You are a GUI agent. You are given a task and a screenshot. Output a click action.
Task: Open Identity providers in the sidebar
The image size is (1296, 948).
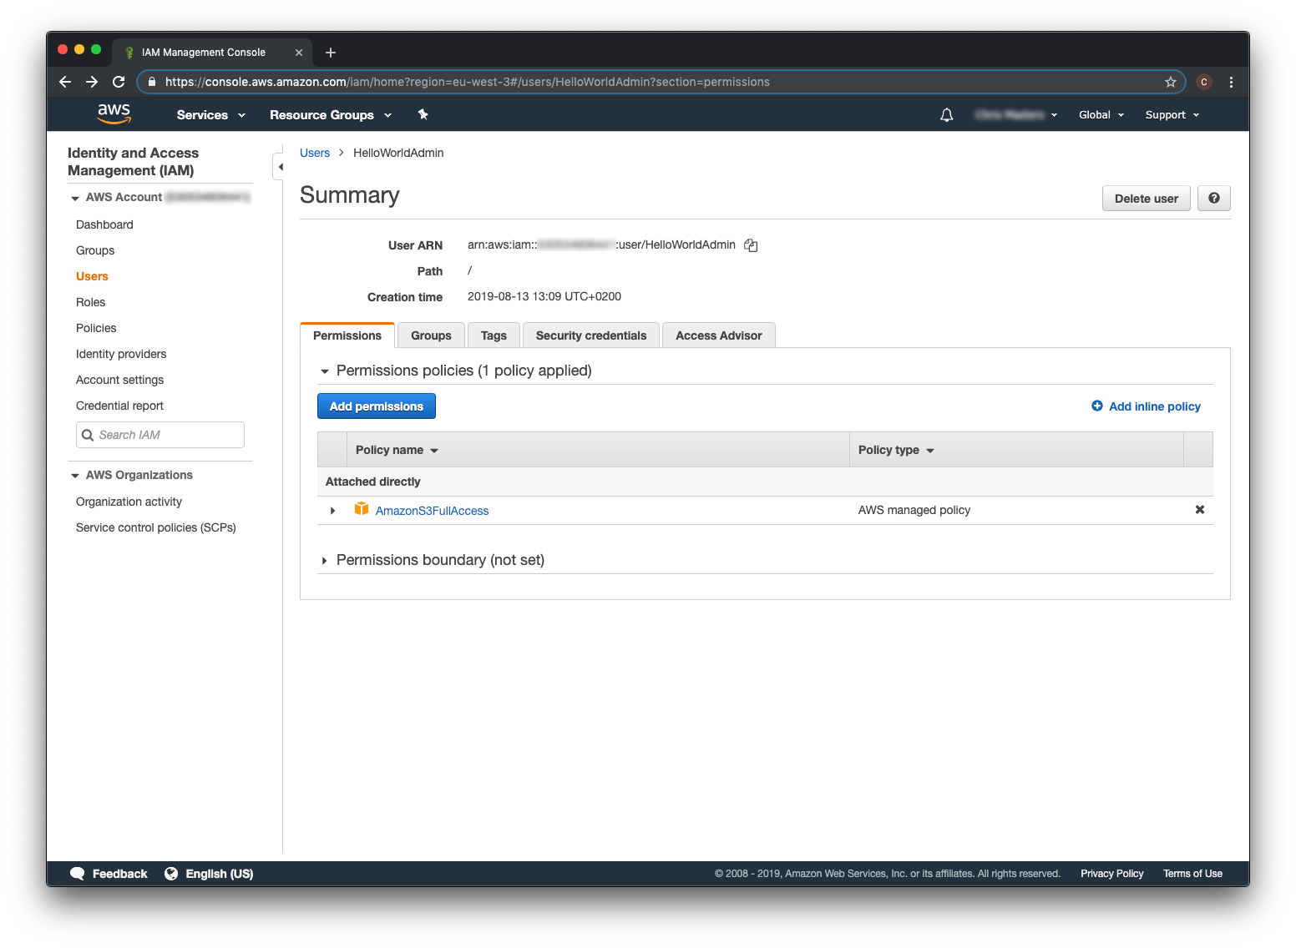click(121, 354)
